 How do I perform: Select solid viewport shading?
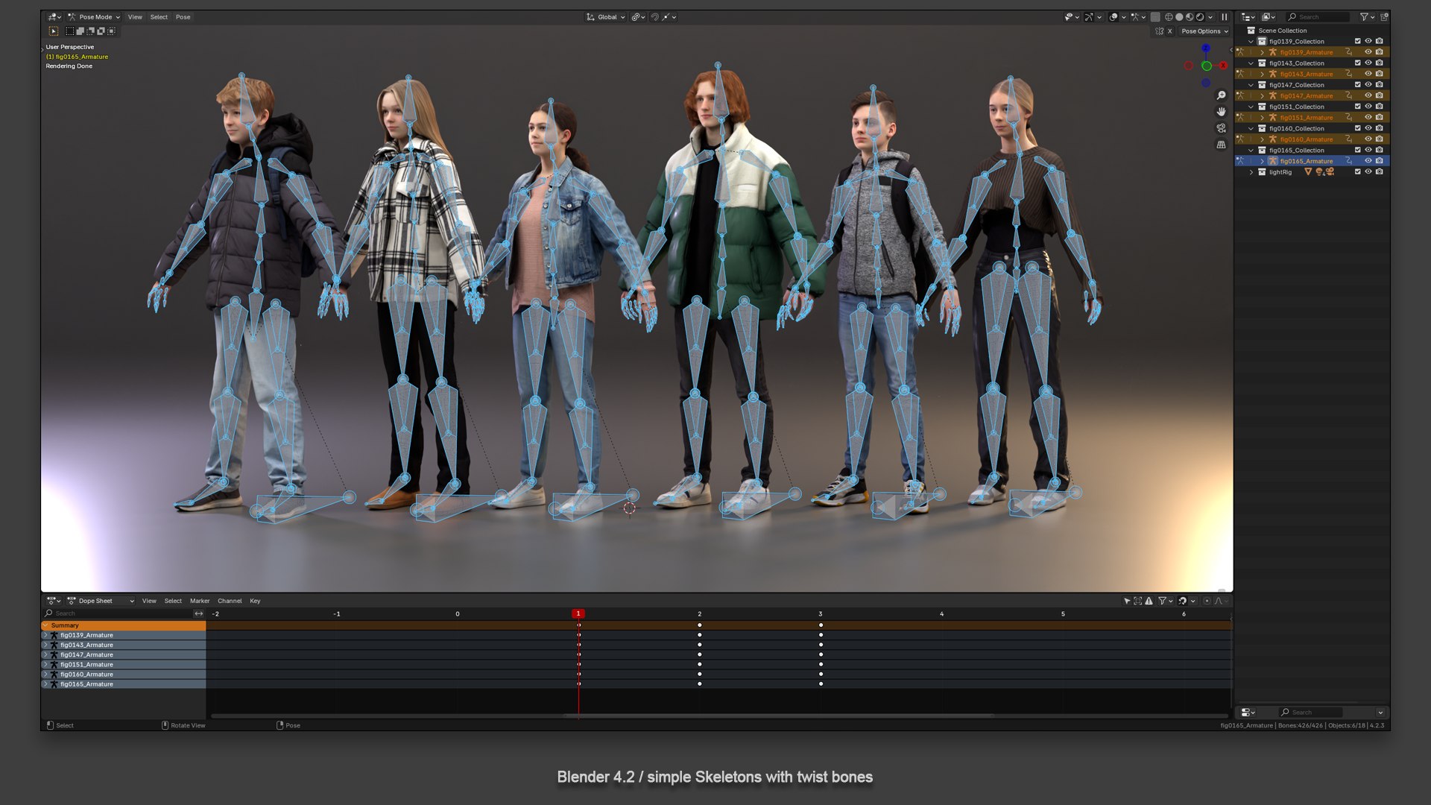1179,17
